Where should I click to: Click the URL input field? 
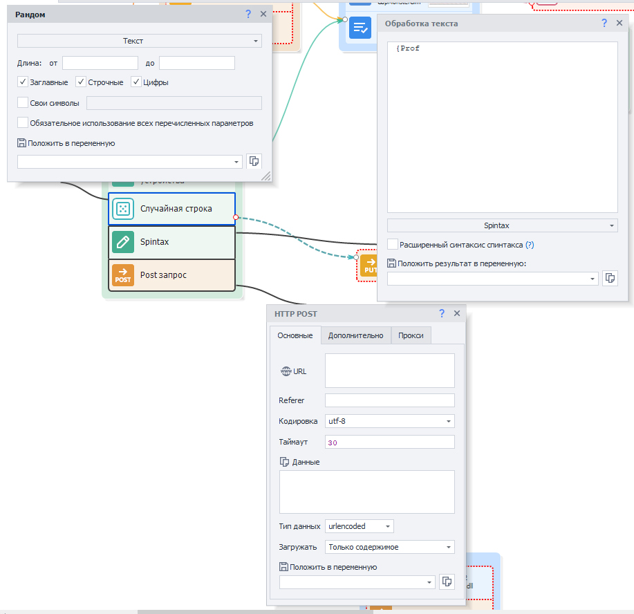(389, 371)
